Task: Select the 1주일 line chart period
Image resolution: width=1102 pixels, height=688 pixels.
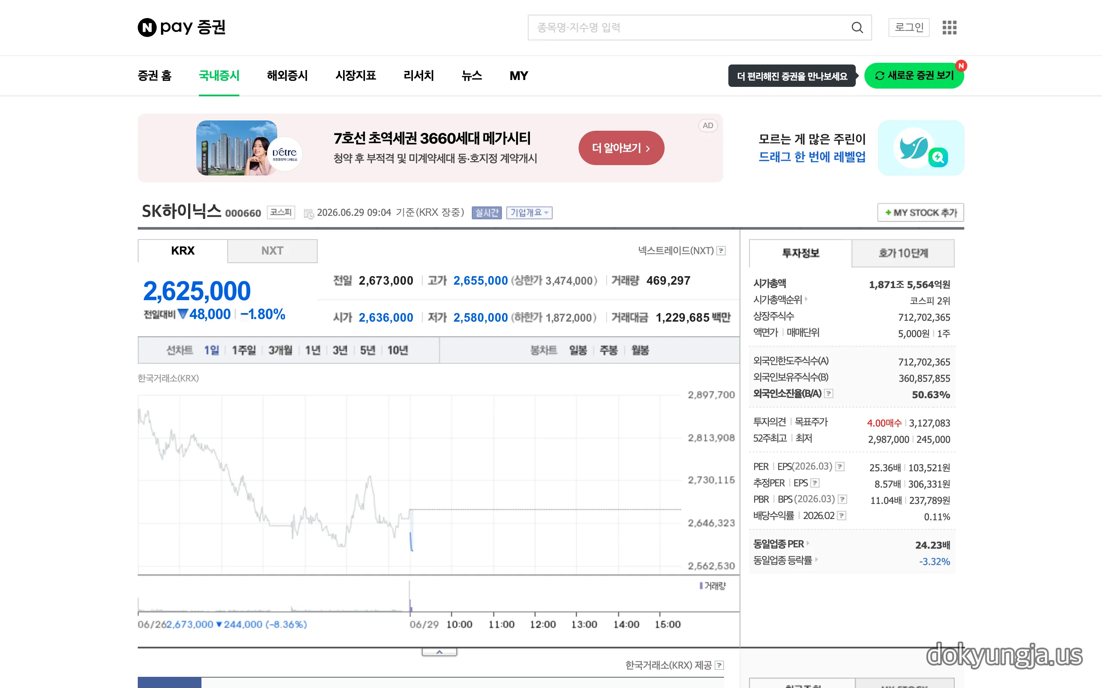Action: 244,350
